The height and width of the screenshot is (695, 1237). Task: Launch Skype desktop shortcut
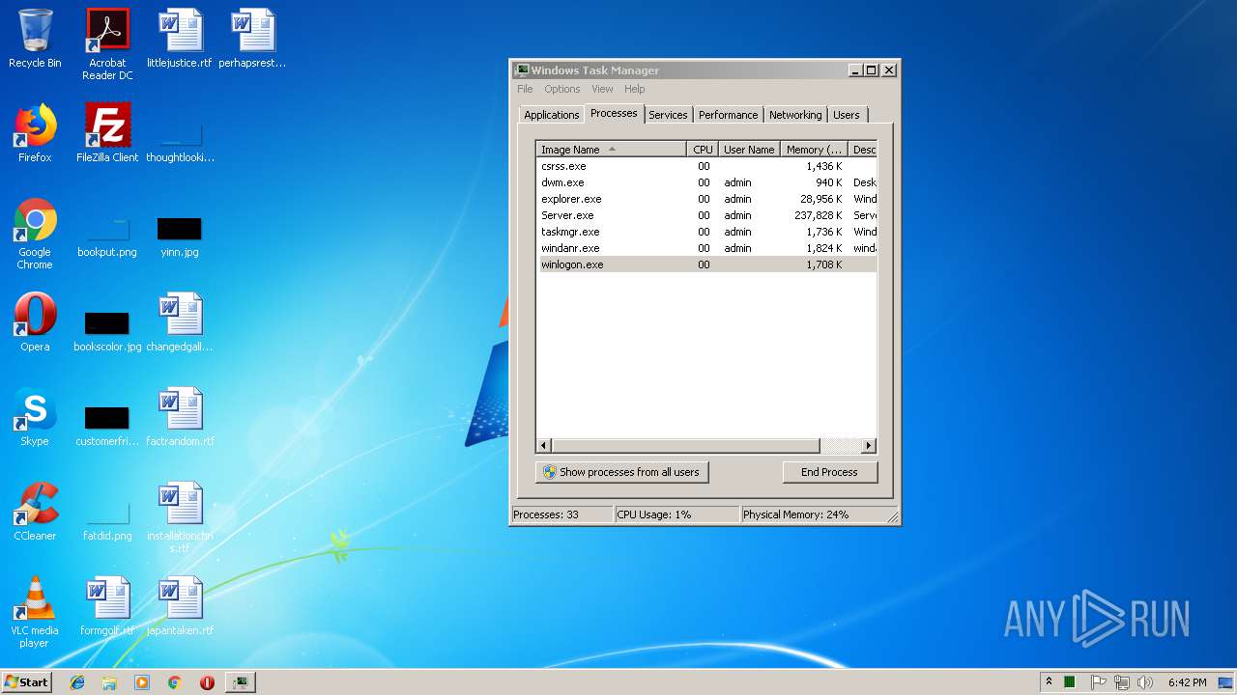[x=35, y=417]
